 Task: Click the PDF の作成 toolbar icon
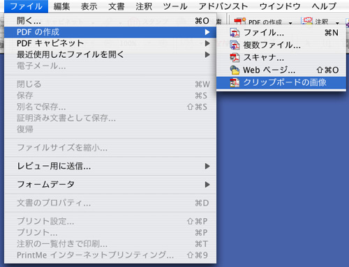[239, 22]
